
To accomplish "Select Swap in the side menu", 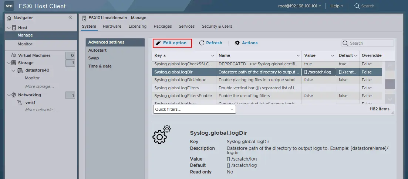I will (115, 58).
